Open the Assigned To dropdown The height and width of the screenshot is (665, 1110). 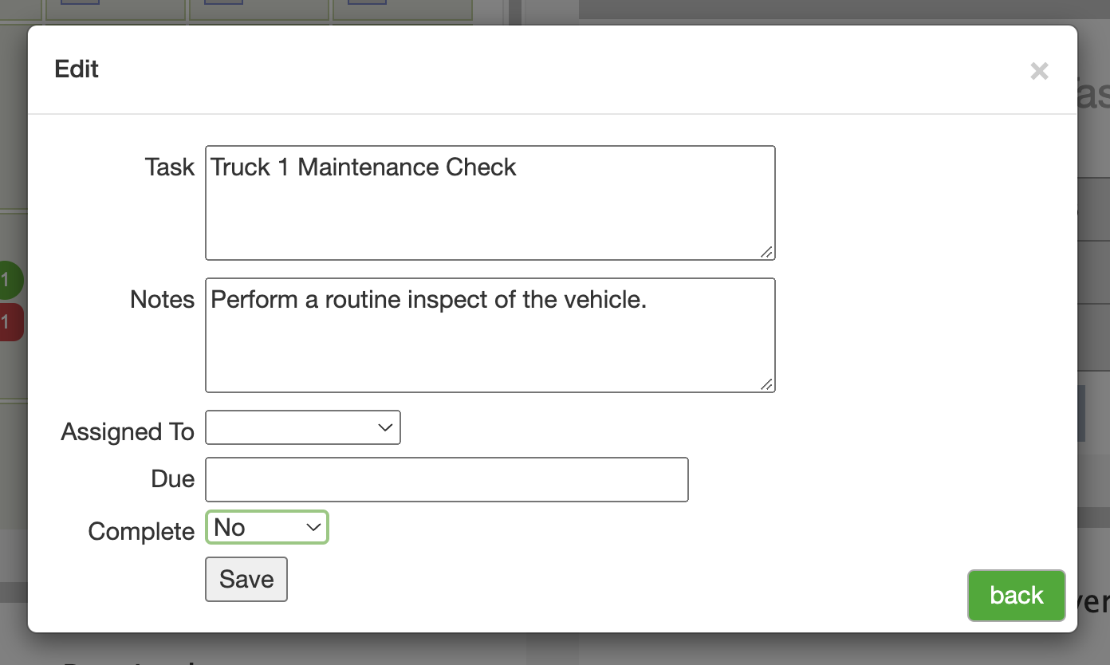303,427
